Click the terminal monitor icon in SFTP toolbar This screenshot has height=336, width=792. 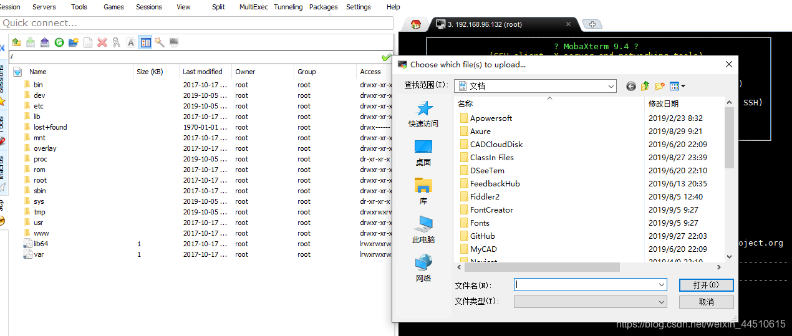(174, 42)
